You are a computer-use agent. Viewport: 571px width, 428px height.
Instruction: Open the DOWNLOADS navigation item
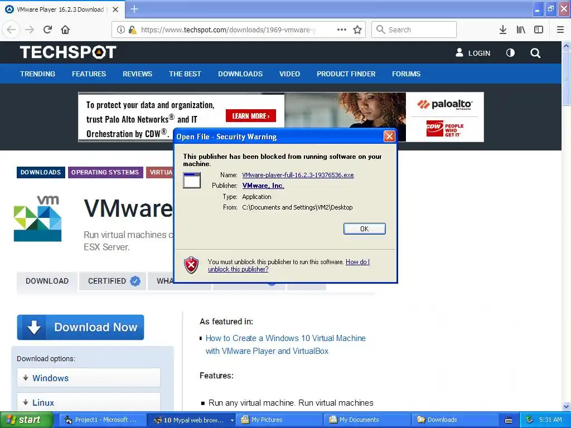tap(240, 74)
